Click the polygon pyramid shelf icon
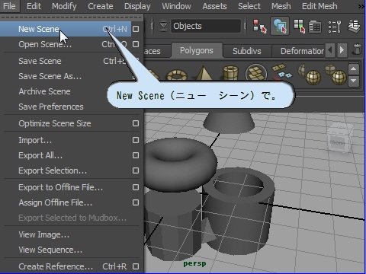This screenshot has height=274, width=366. pos(204,73)
